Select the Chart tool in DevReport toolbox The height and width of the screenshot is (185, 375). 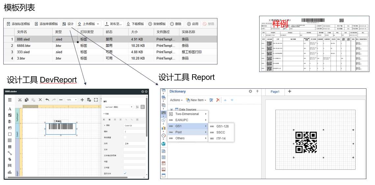(10, 172)
